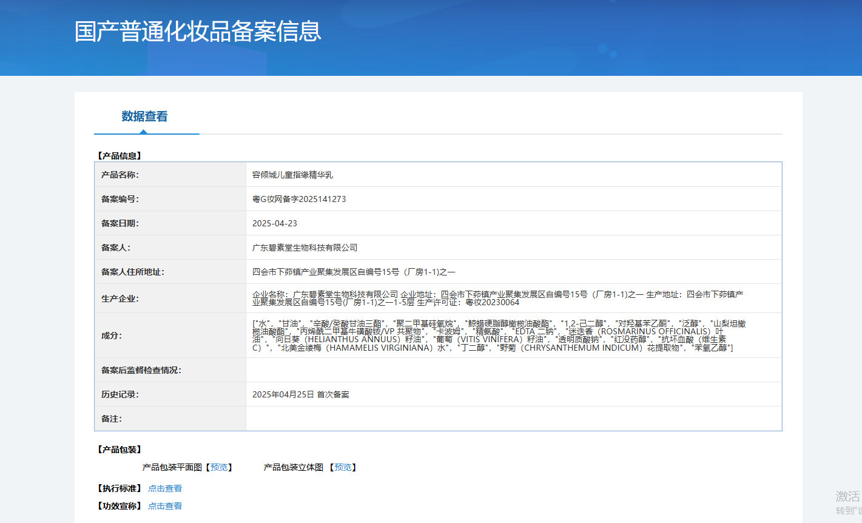Open 点击查看 link beside 执行标准
This screenshot has width=862, height=523.
pyautogui.click(x=165, y=488)
